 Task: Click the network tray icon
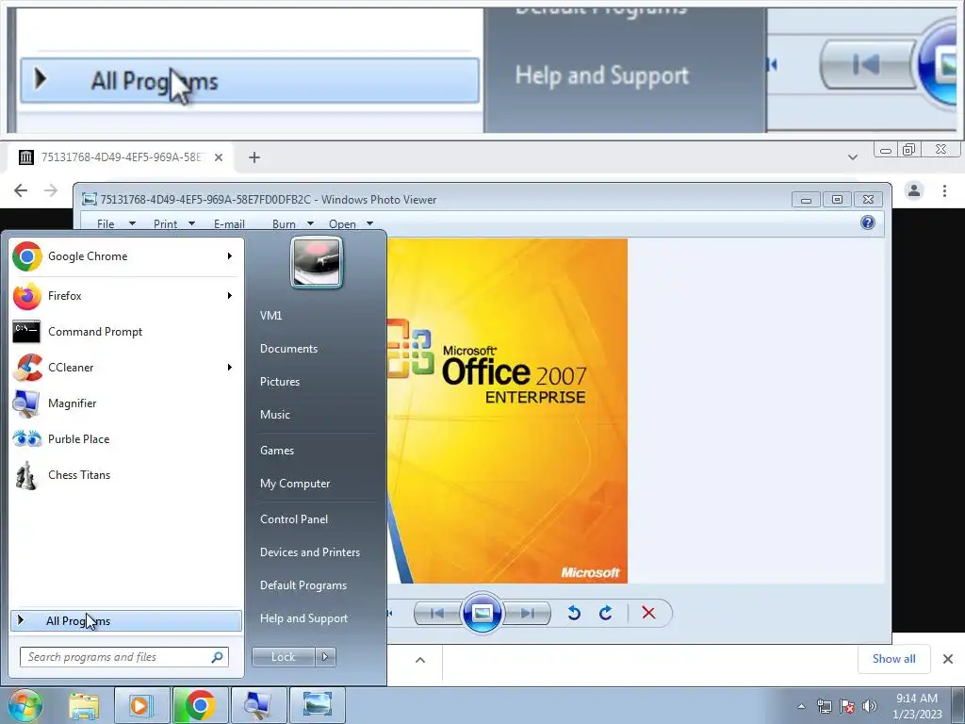(x=825, y=706)
